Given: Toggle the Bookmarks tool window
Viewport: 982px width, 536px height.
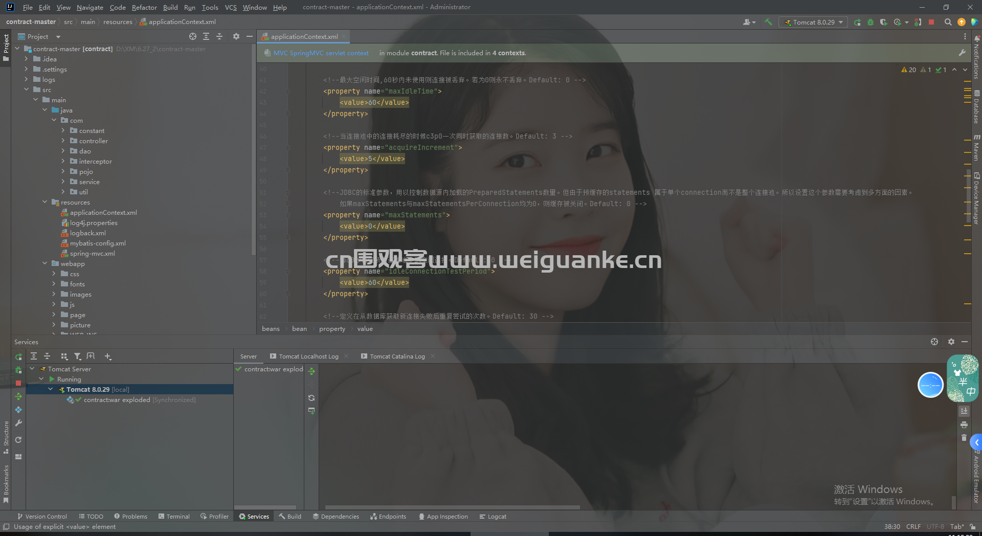Looking at the screenshot, I should 6,484.
